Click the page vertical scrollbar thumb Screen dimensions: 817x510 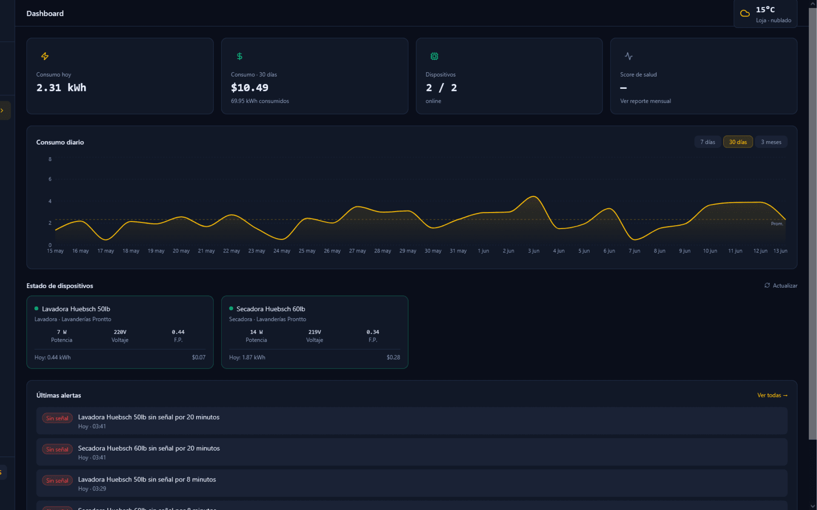click(x=813, y=223)
